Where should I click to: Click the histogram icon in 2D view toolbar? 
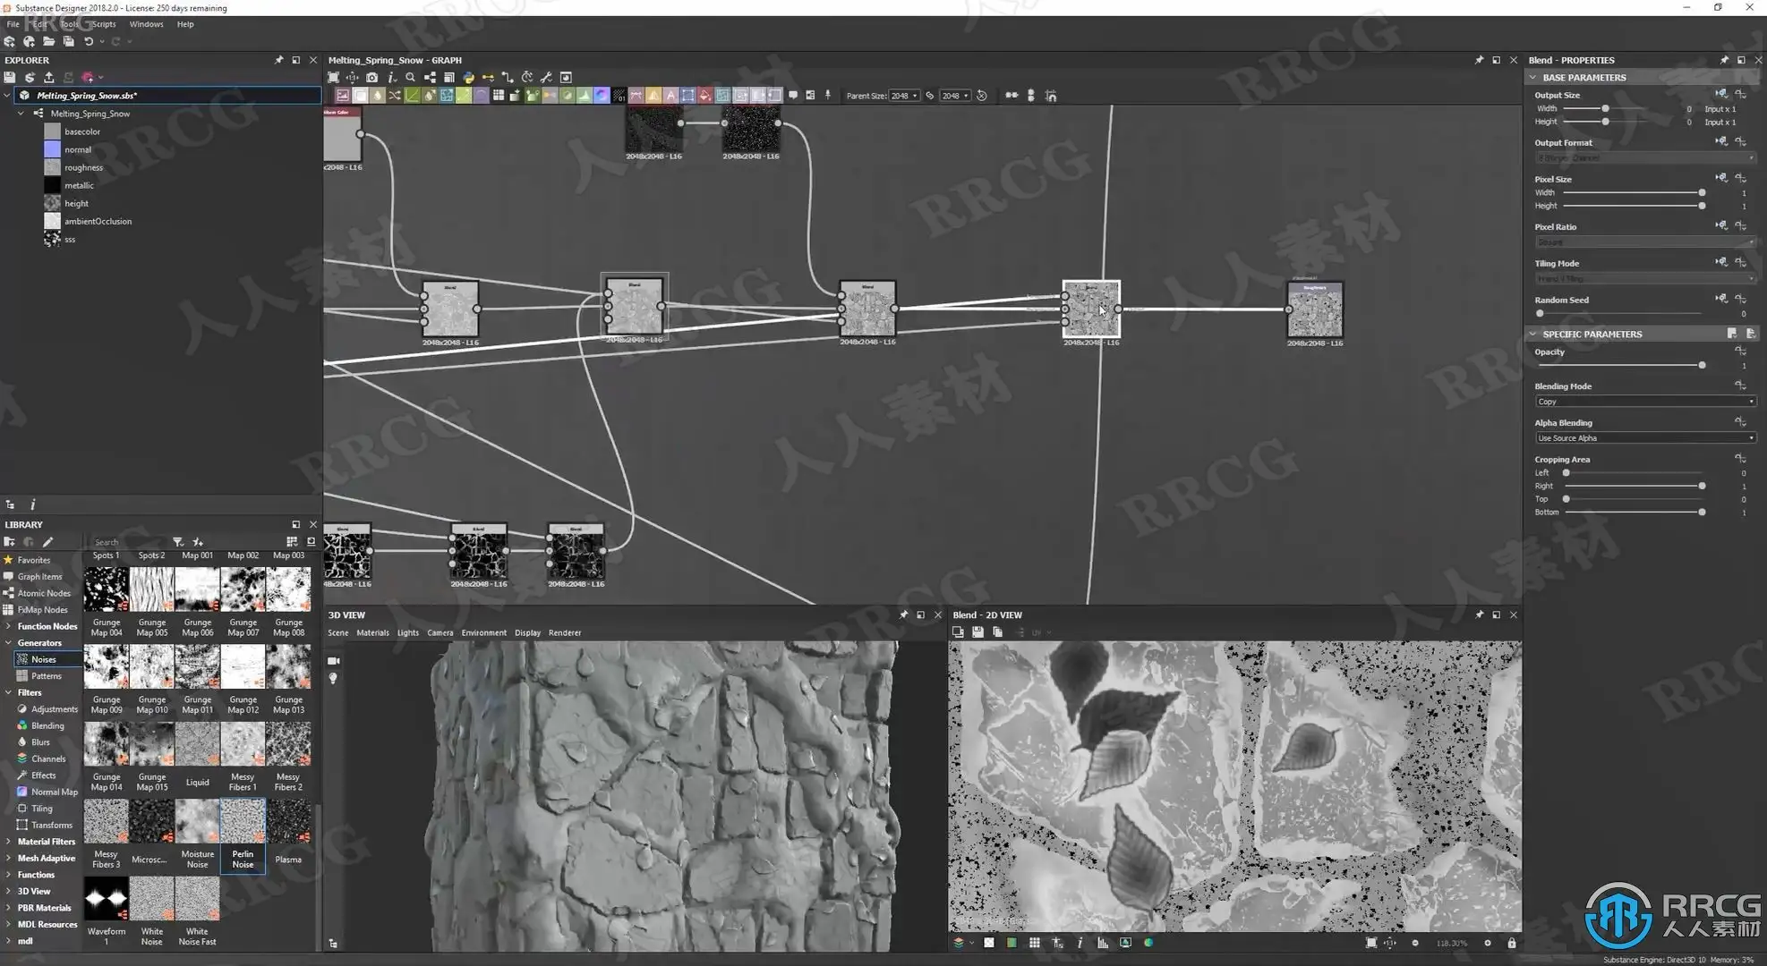point(1102,943)
